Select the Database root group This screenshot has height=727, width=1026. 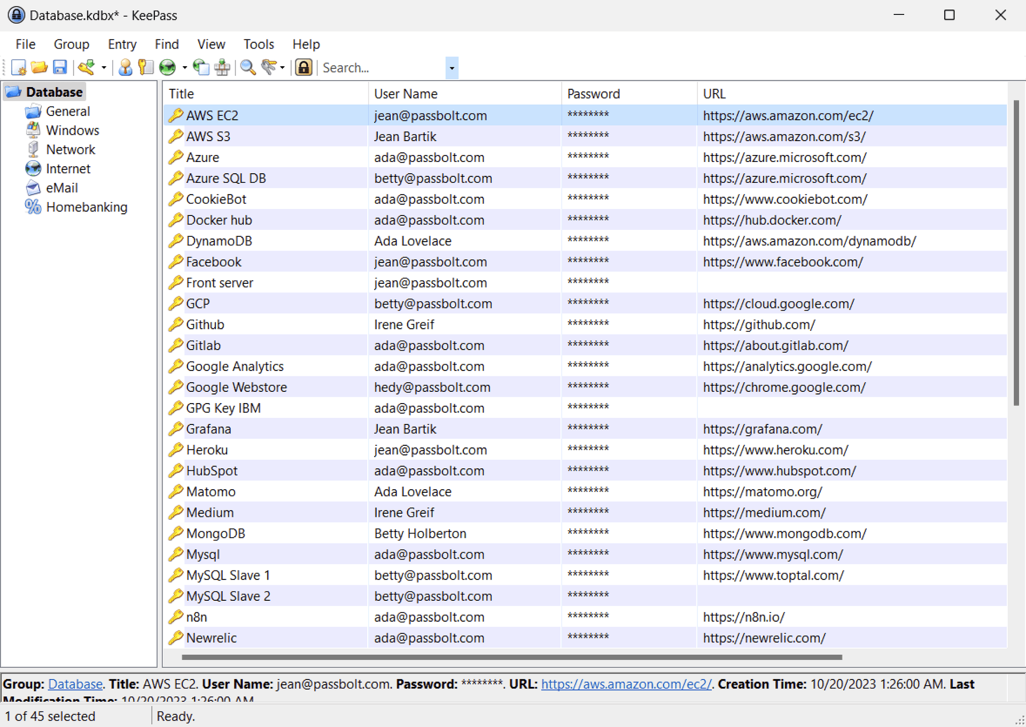[54, 92]
